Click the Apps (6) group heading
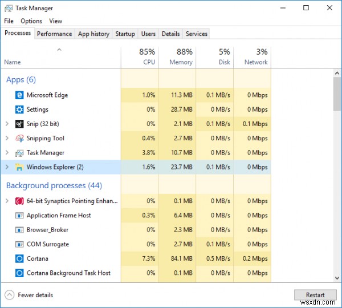This screenshot has width=342, height=308. click(x=21, y=80)
